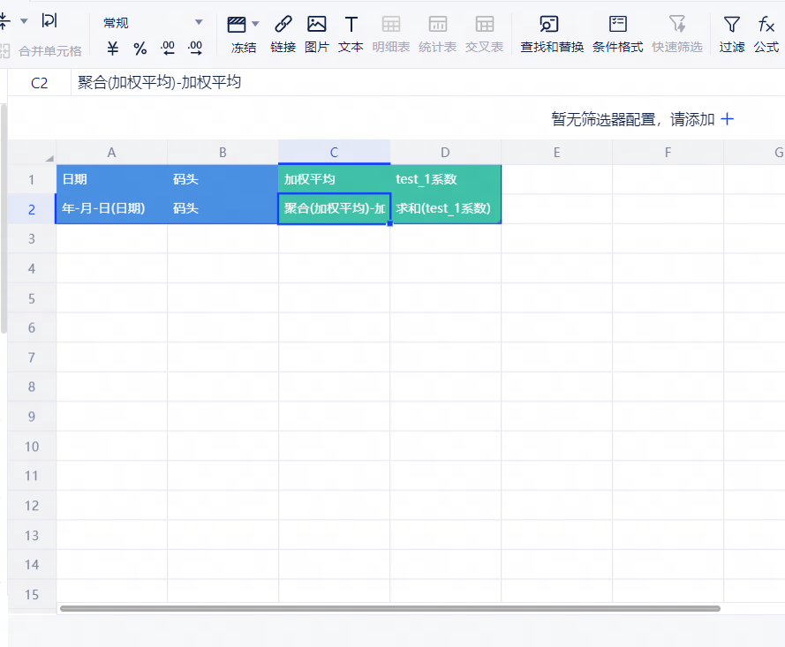Click the Filter (过滤) funnel icon
Image resolution: width=785 pixels, height=647 pixels.
pyautogui.click(x=731, y=24)
